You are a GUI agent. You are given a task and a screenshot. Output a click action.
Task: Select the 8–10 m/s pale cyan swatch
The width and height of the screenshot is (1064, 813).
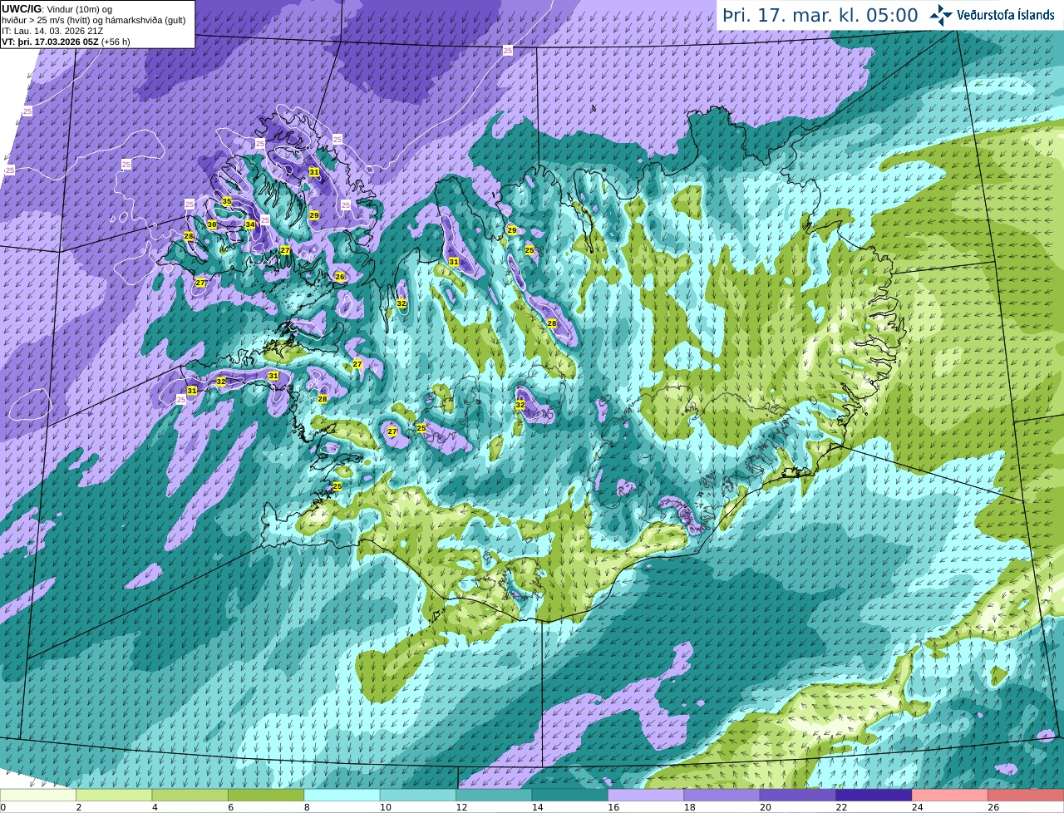point(342,795)
